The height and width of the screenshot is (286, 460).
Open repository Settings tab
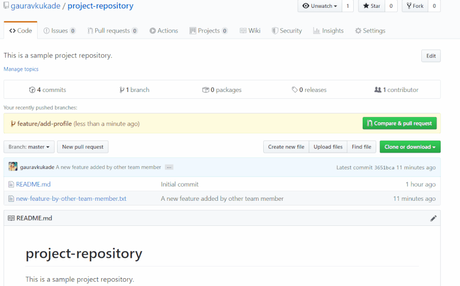pos(370,30)
